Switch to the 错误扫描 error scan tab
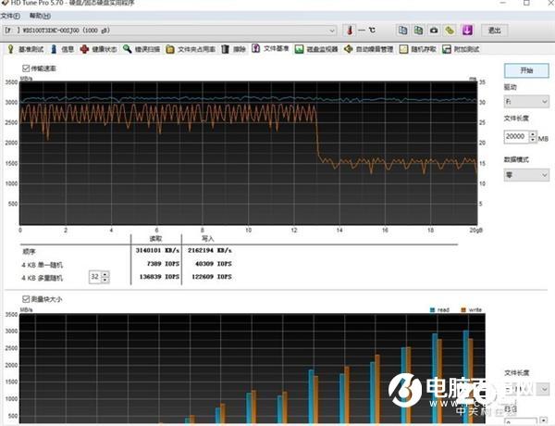Image resolution: width=555 pixels, height=426 pixels. point(142,49)
